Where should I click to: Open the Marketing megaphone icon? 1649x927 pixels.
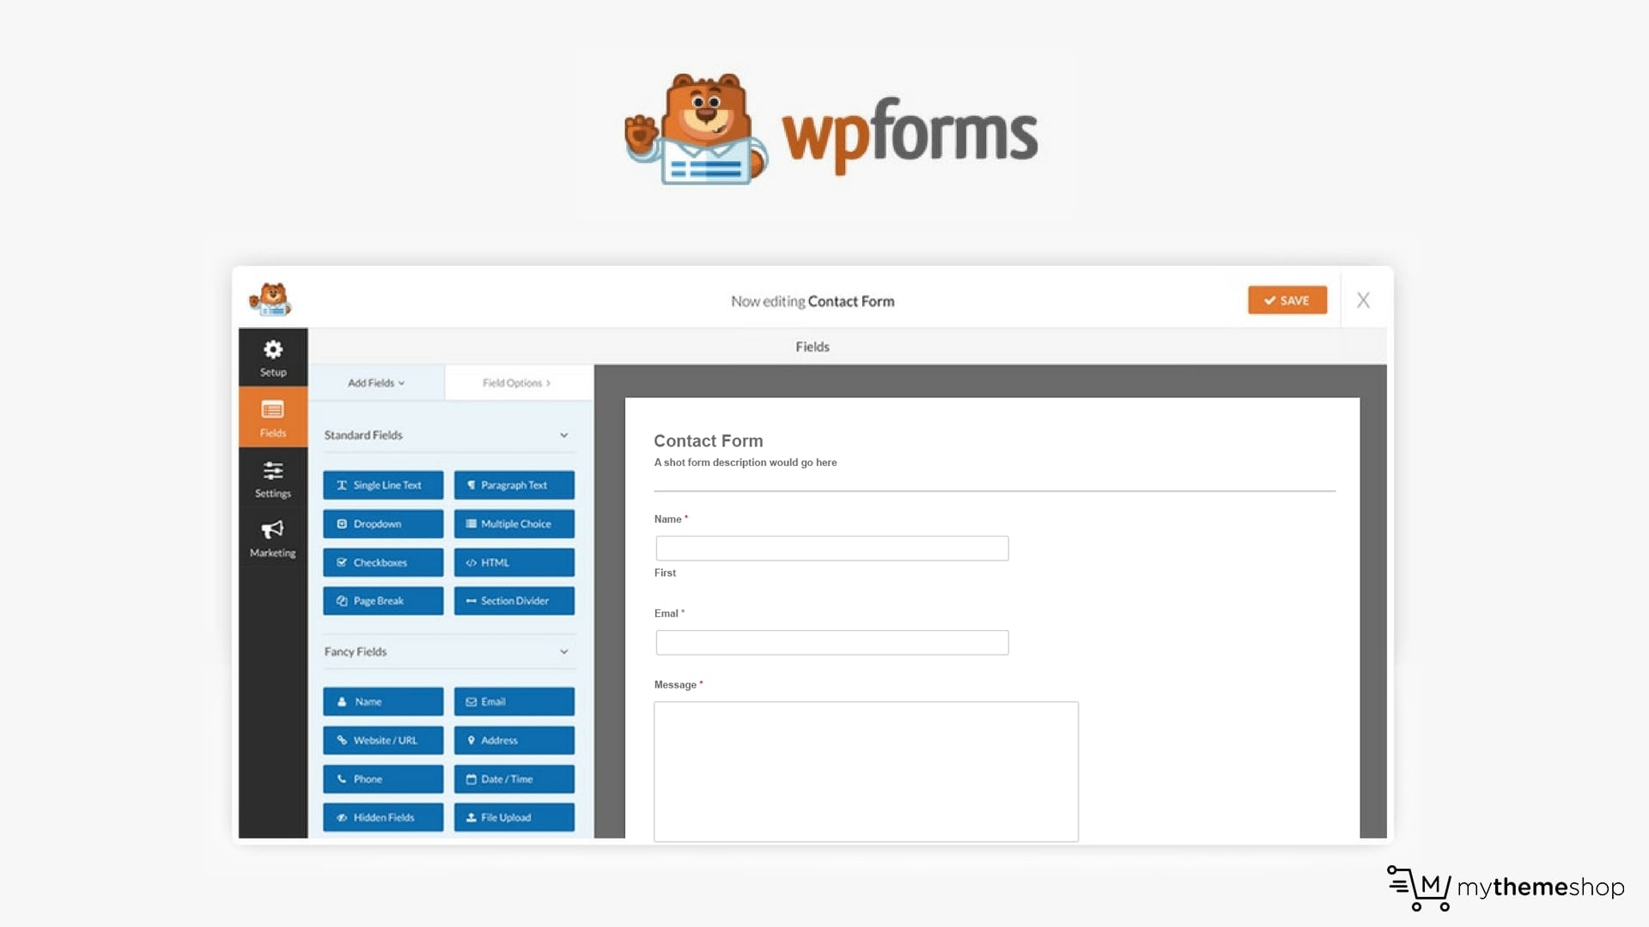(x=273, y=530)
